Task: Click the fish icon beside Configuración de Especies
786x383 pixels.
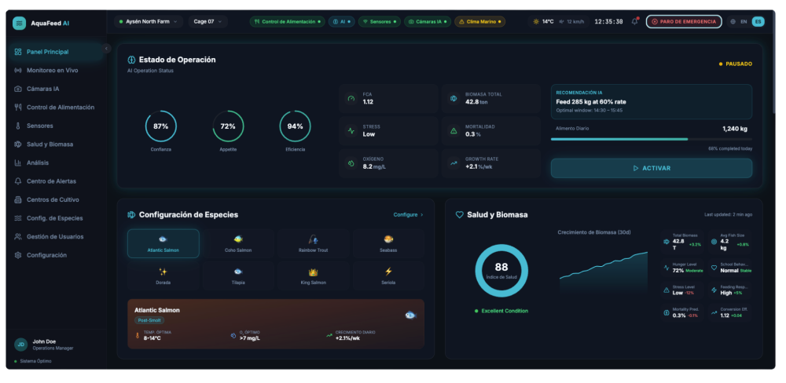Action: coord(131,215)
